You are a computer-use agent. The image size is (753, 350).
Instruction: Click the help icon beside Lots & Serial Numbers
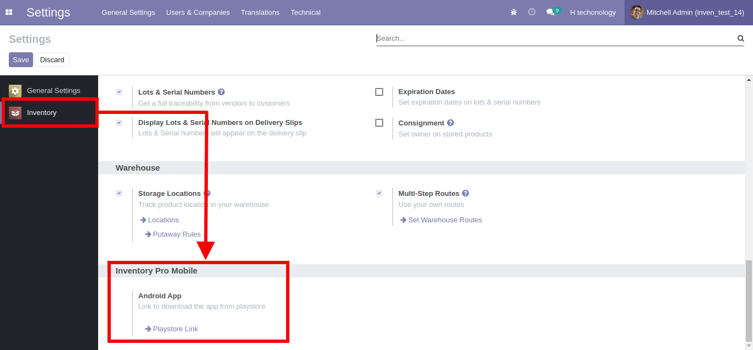[222, 92]
